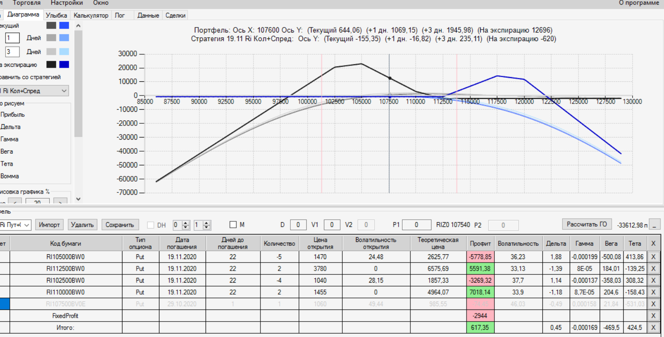Open the Лог tab
Viewport: 664px width, 337px height.
120,15
